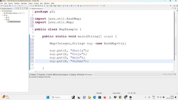Viewport: 178px width, 100px height.
Task: Click Writable in the status bar
Action: 99,93
